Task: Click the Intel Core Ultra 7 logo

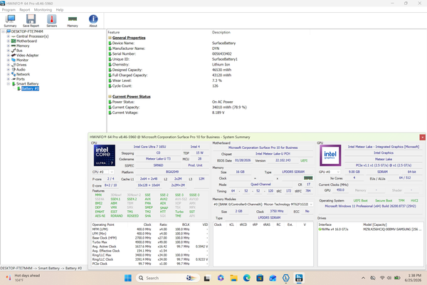Action: [x=105, y=155]
